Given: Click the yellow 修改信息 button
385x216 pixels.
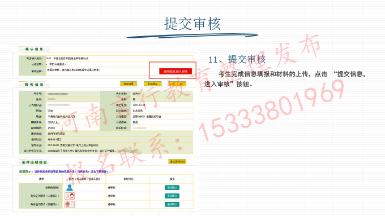Looking at the screenshot, I should coord(129,84).
